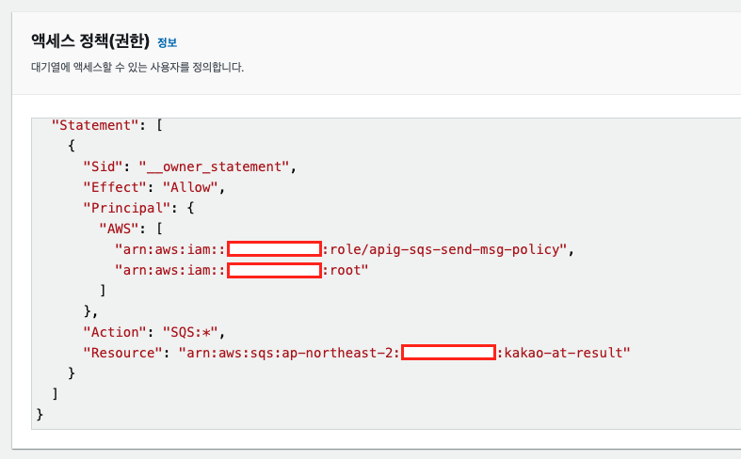Click the "Resource" key
This screenshot has width=741, height=459.
[x=121, y=353]
